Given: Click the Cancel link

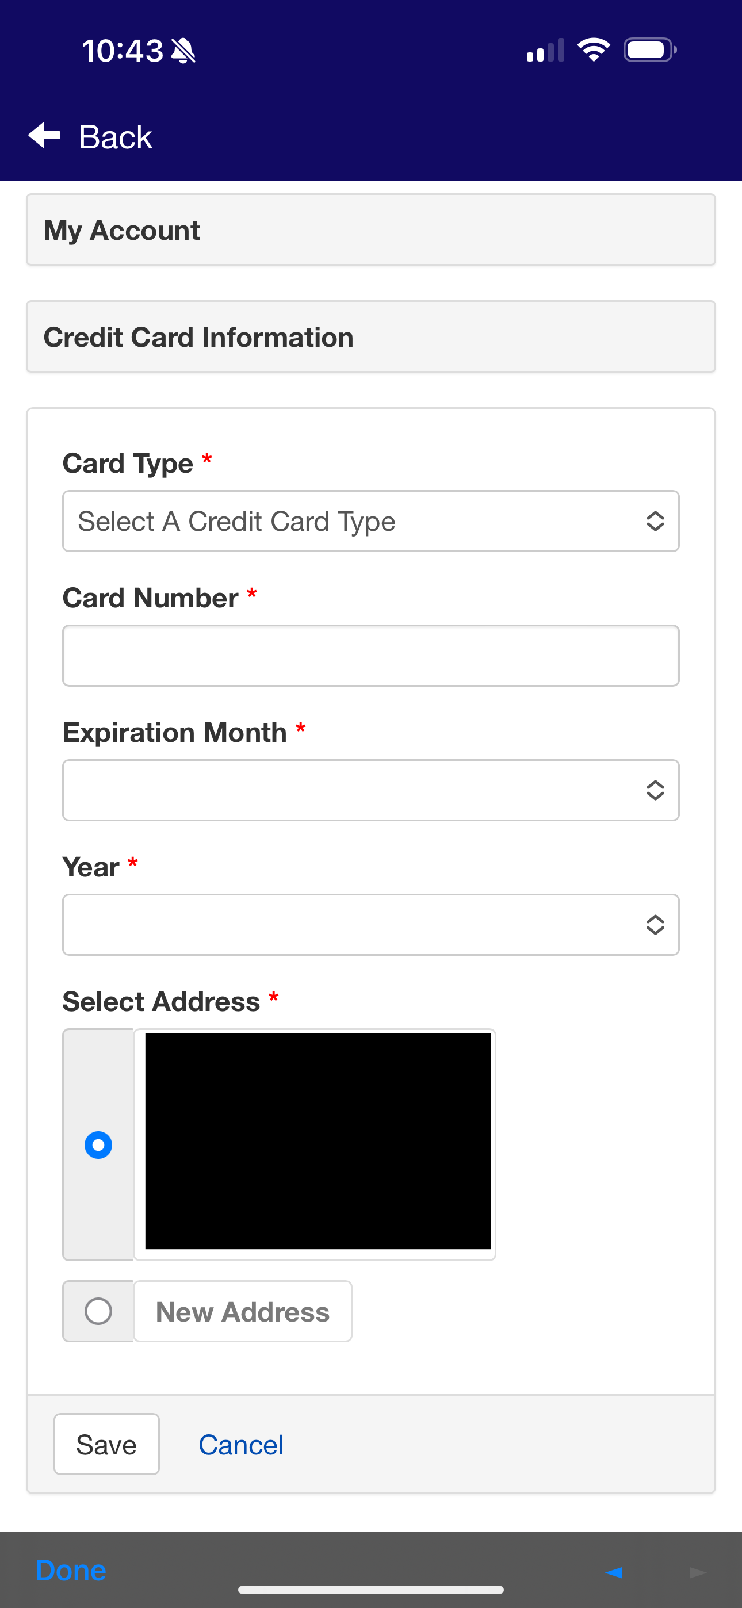Looking at the screenshot, I should 241,1445.
